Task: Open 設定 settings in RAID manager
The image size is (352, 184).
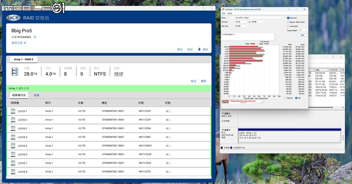Action: (x=190, y=49)
